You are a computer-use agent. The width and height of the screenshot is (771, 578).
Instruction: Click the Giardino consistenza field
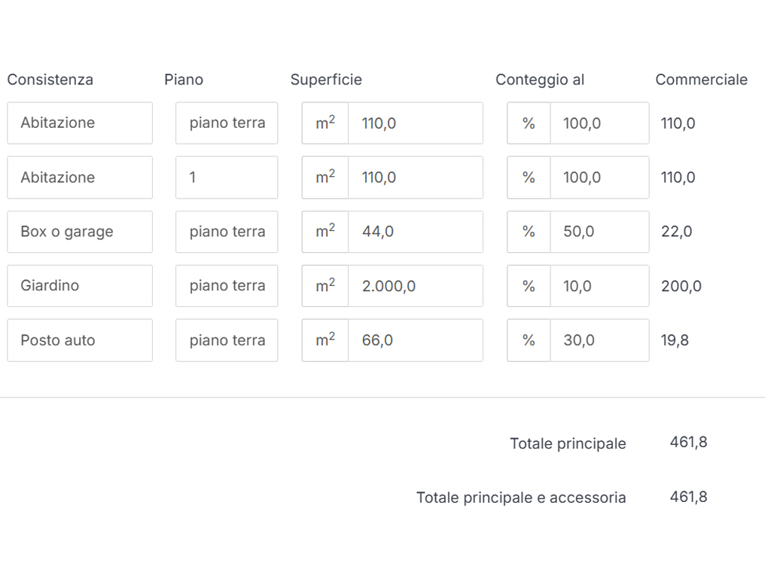click(x=80, y=286)
